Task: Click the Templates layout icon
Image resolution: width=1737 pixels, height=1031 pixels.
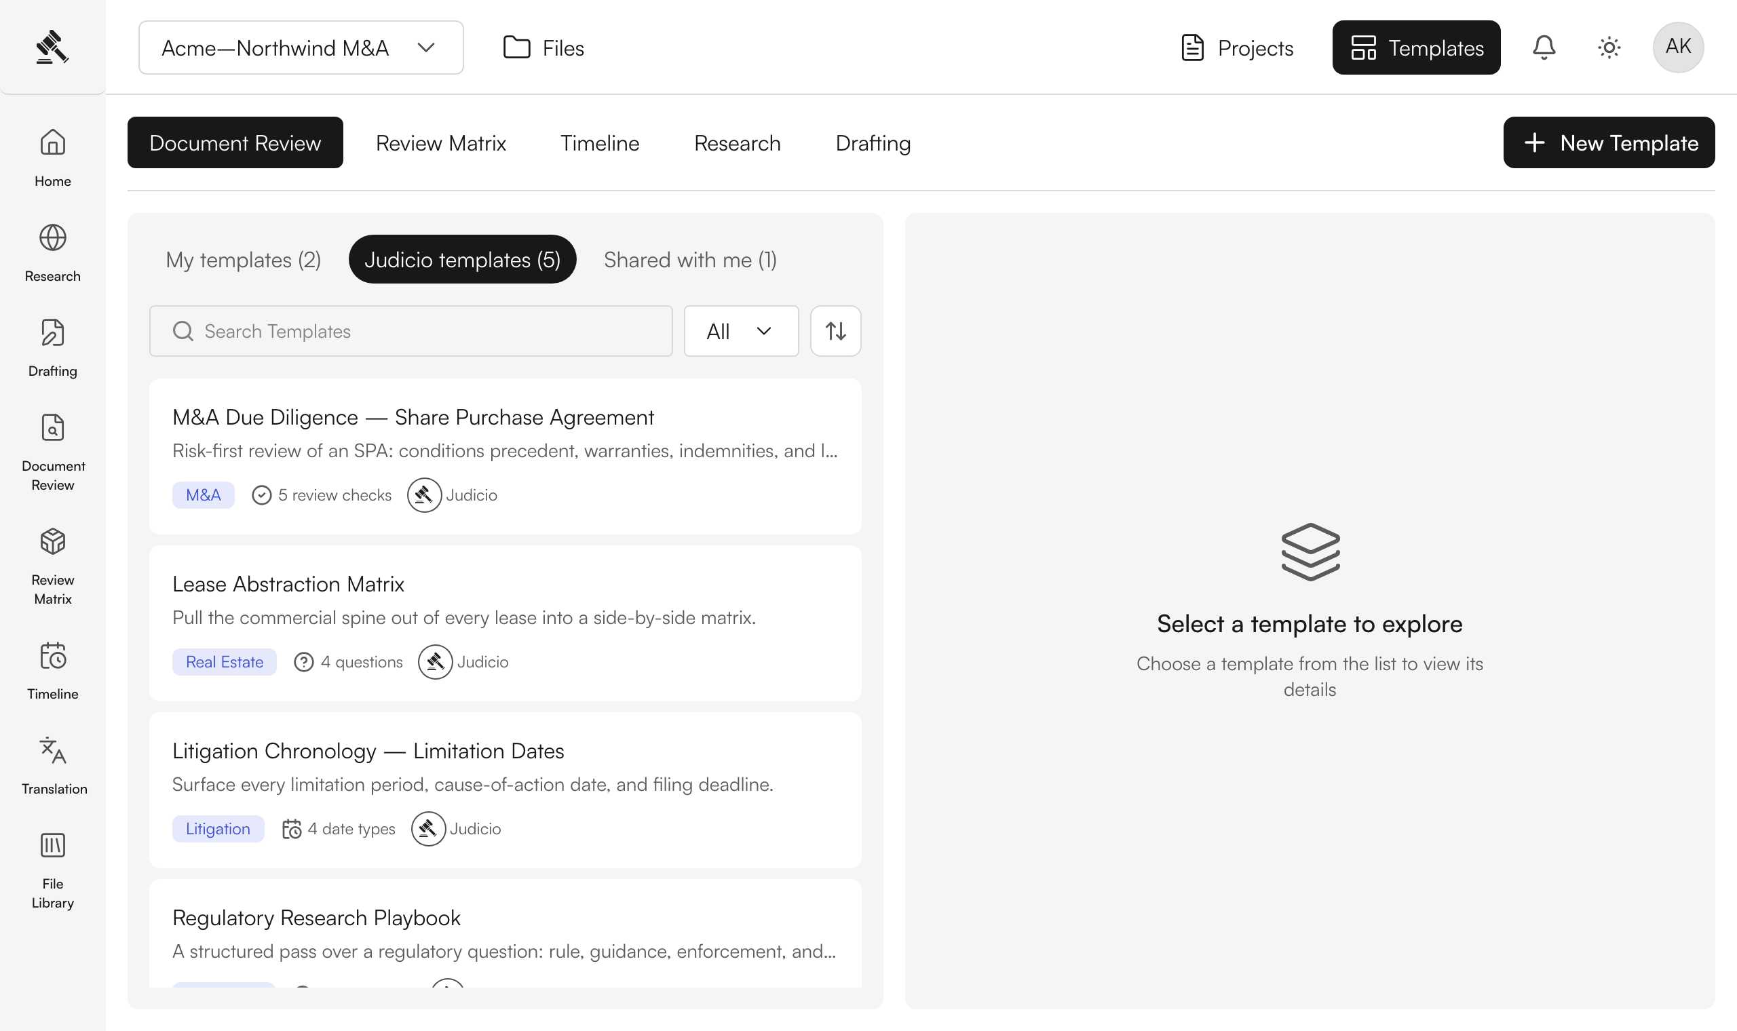Action: (1363, 47)
